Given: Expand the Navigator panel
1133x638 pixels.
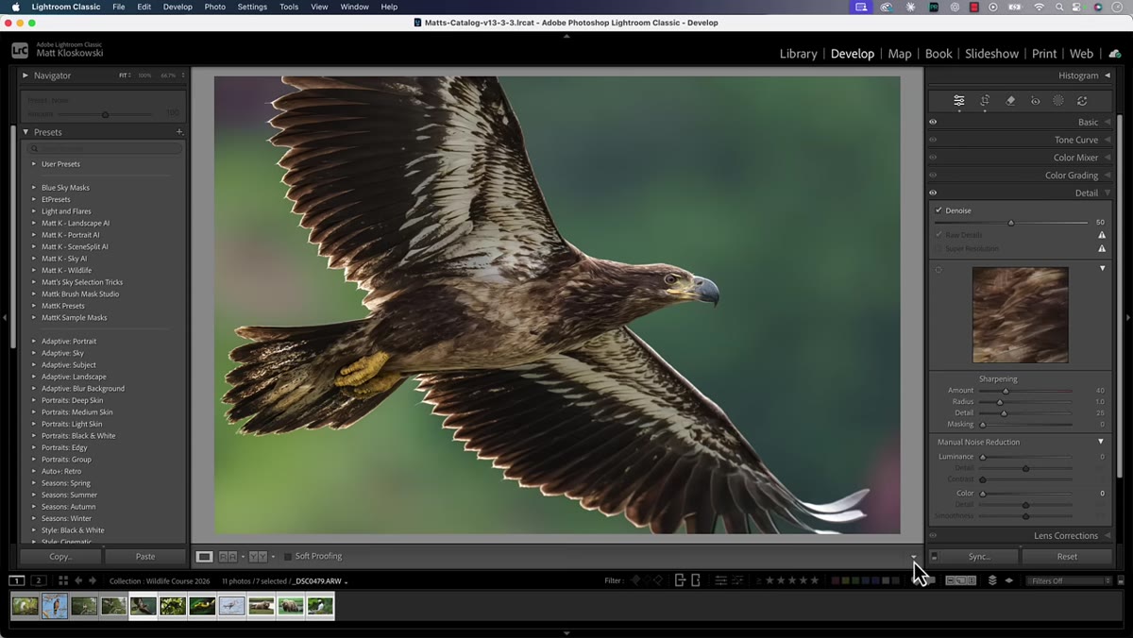Looking at the screenshot, I should [25, 76].
